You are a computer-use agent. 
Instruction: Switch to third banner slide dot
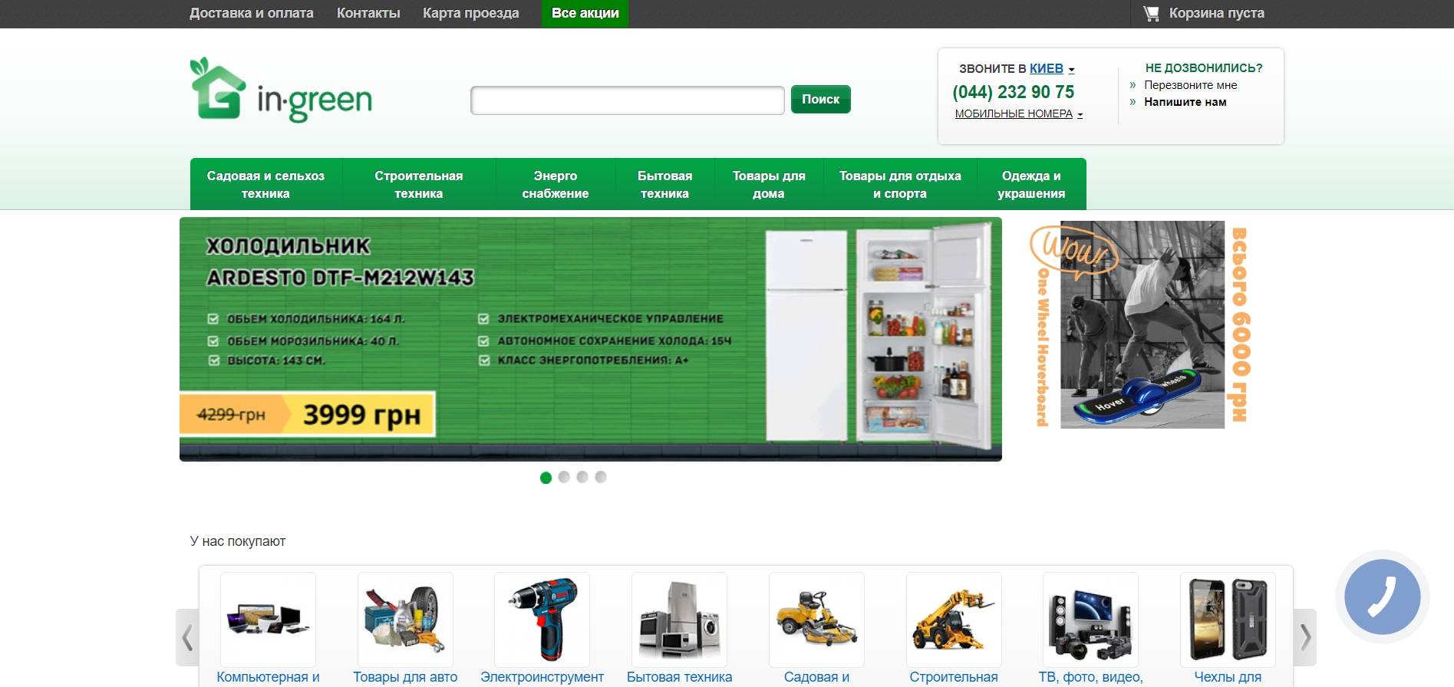(582, 477)
